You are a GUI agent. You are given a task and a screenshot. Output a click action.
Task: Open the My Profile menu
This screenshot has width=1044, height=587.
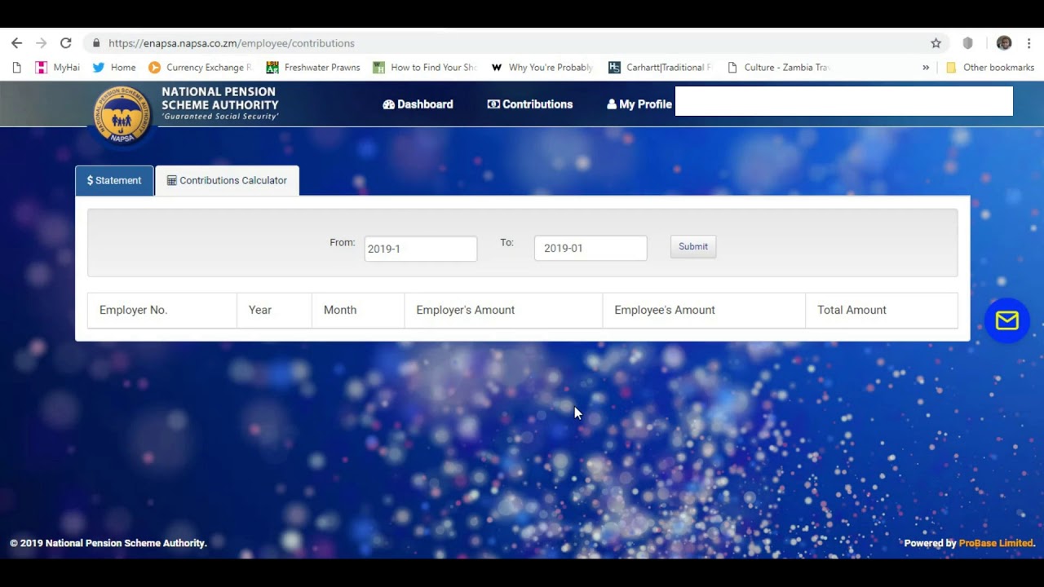click(639, 104)
